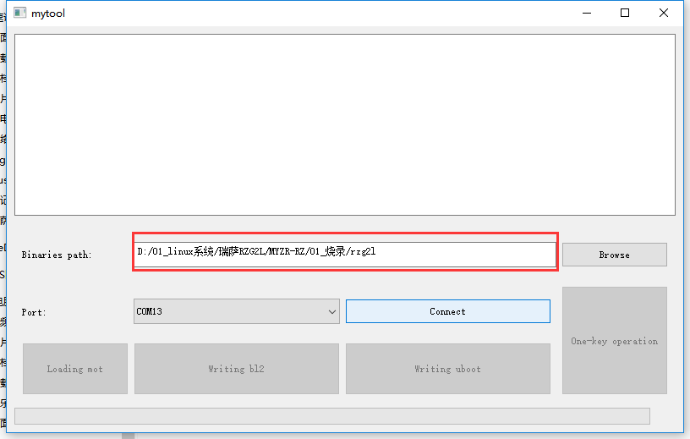Image resolution: width=690 pixels, height=439 pixels.
Task: Click the Browse button
Action: coord(614,255)
